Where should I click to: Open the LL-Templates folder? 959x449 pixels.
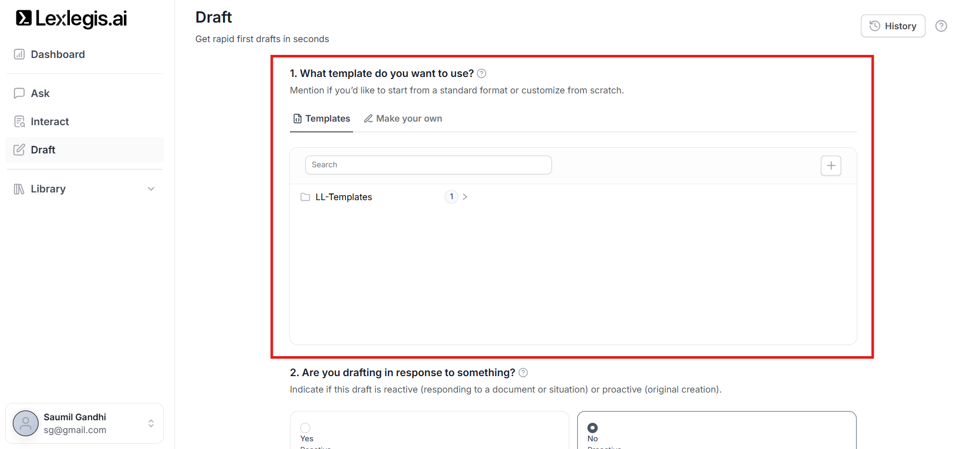(x=343, y=197)
